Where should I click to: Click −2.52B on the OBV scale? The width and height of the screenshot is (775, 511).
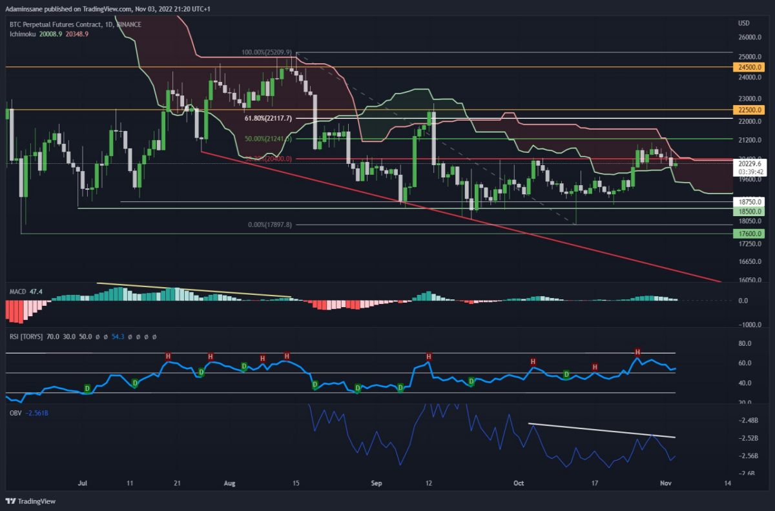click(x=749, y=438)
